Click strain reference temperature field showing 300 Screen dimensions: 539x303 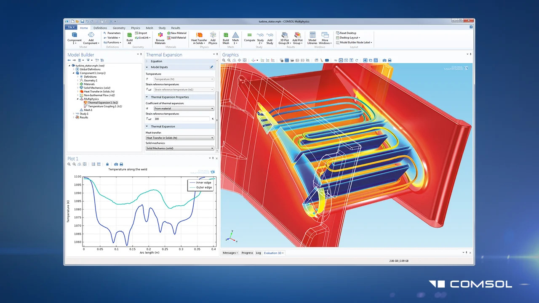181,119
